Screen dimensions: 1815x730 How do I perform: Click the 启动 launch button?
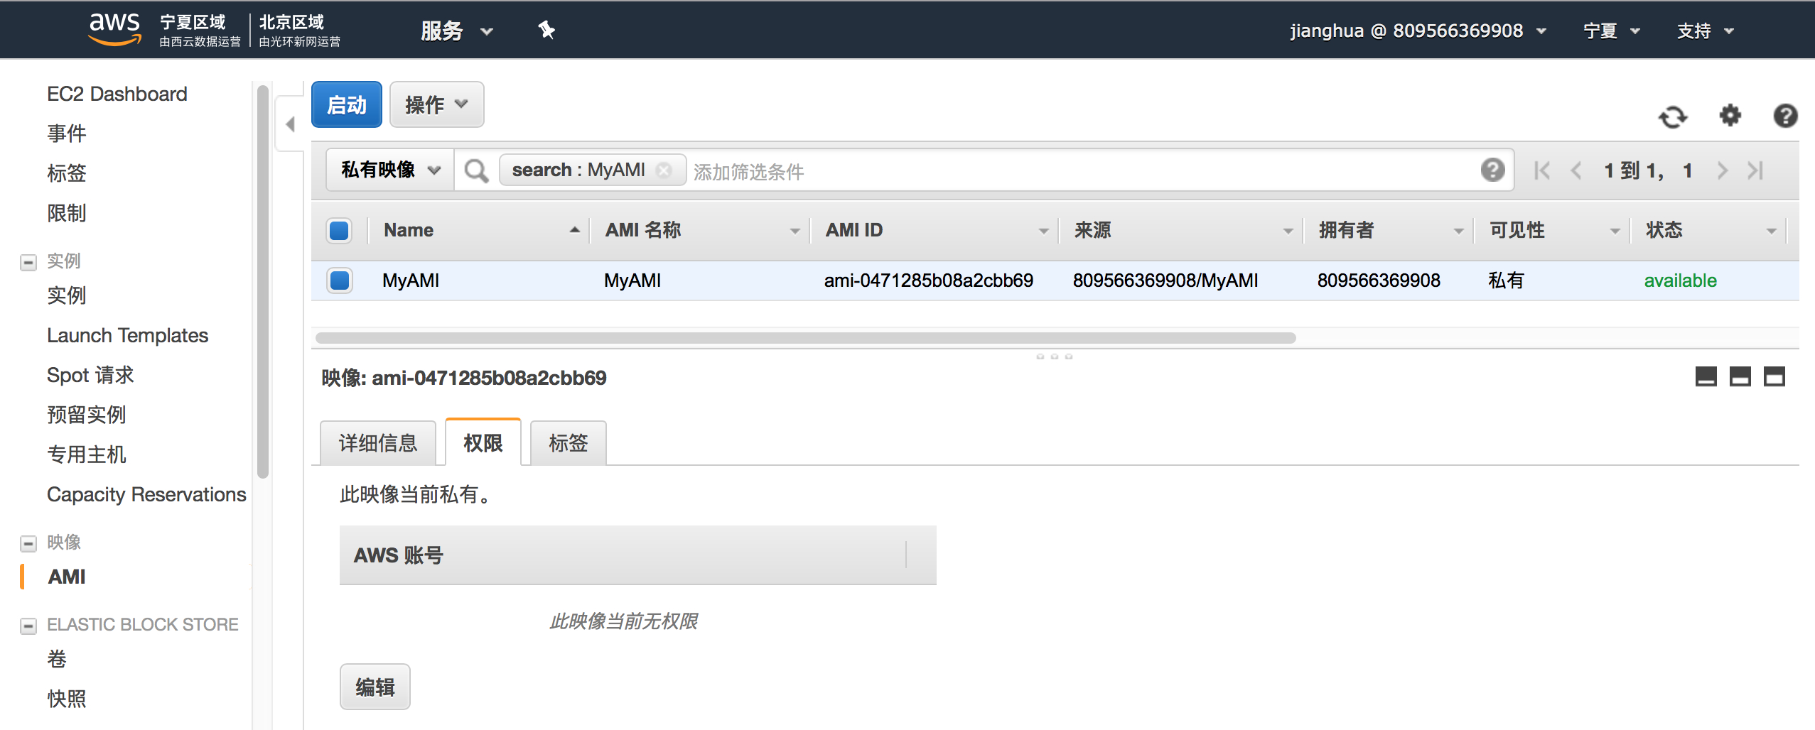point(347,104)
